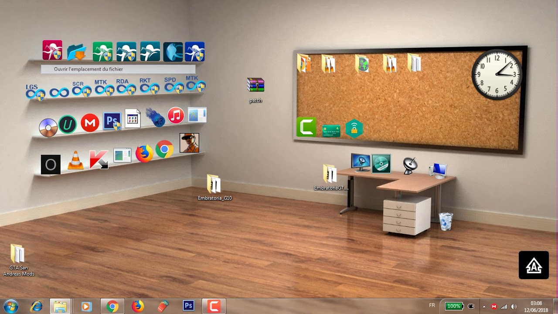558x314 pixels.
Task: Launch the green U uninstaller icon
Action: 68,124
